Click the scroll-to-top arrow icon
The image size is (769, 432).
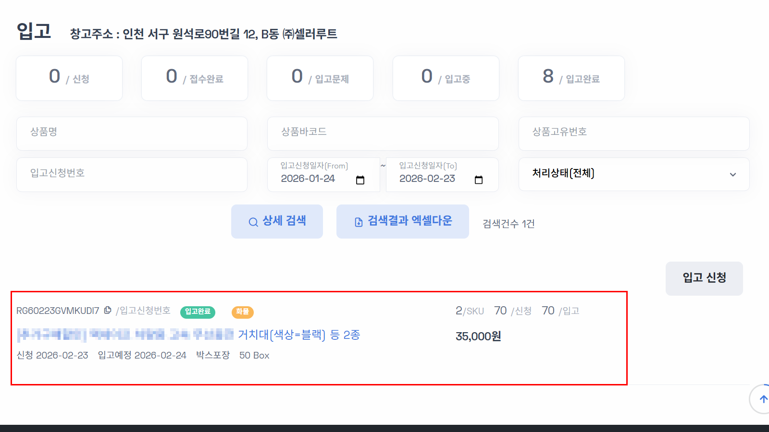[x=763, y=399]
